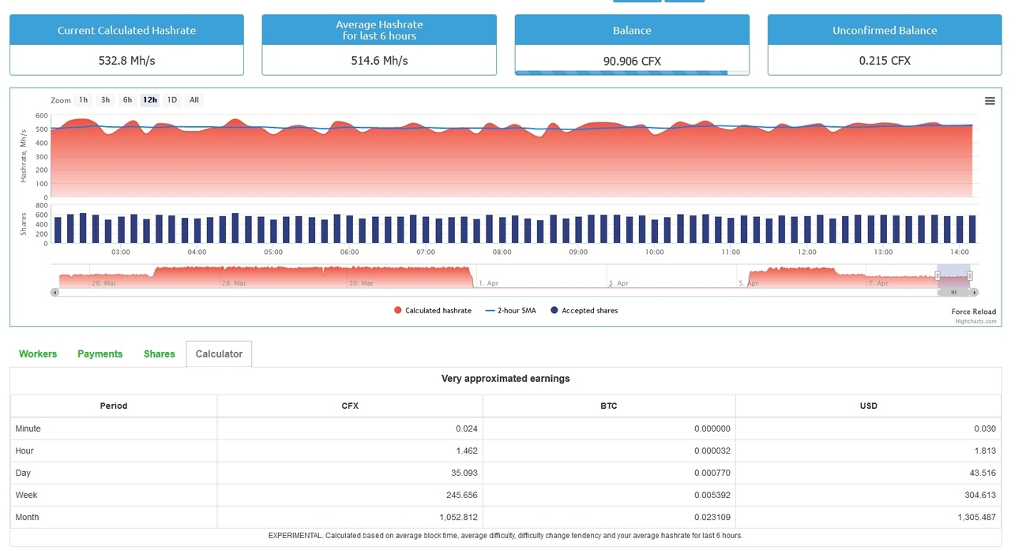This screenshot has width=1011, height=550.
Task: Open the chart hamburger context menu
Action: (990, 101)
